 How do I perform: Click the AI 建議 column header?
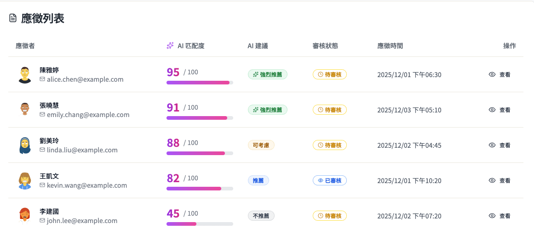pos(258,46)
